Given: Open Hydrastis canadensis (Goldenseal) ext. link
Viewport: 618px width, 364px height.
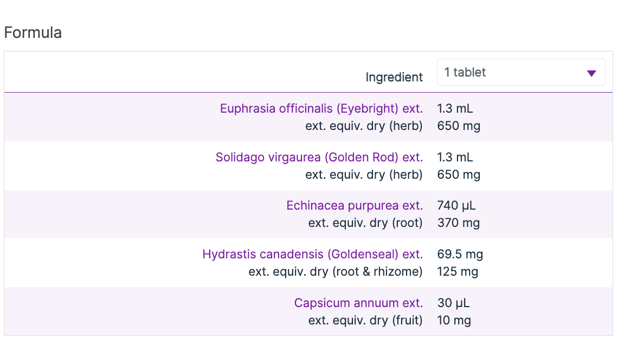Looking at the screenshot, I should pyautogui.click(x=313, y=254).
